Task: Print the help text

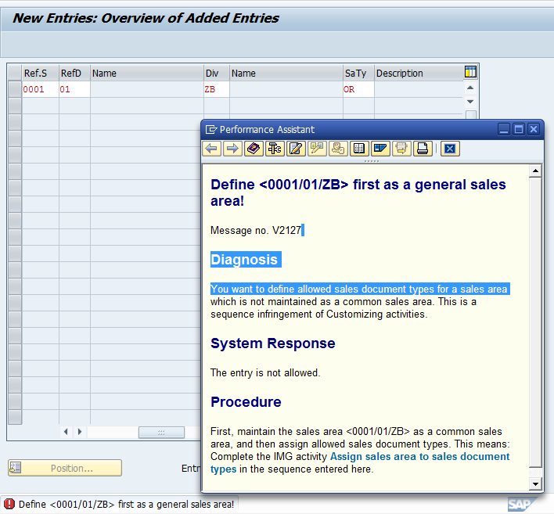Action: tap(423, 149)
